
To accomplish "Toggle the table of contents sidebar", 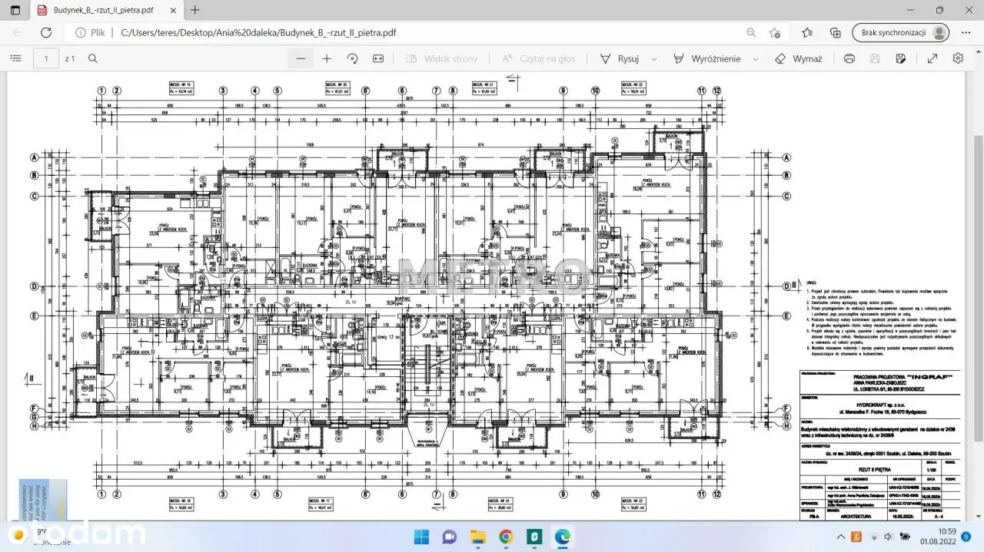I will click(15, 58).
